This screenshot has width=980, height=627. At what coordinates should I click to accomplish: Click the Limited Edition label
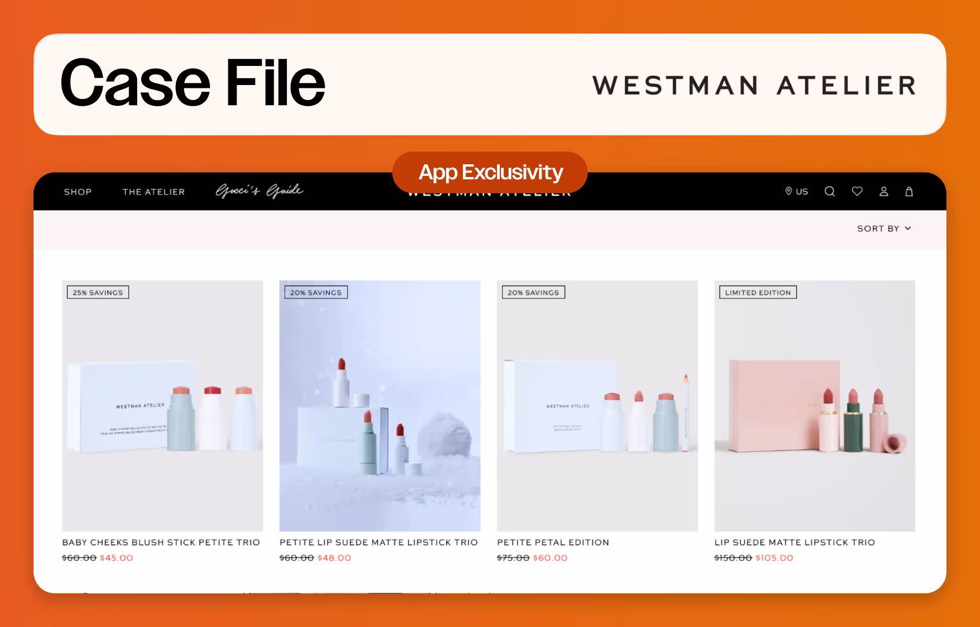[758, 293]
